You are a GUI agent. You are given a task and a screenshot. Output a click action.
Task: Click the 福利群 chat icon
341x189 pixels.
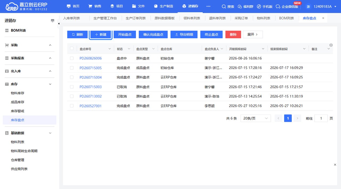[239, 6]
